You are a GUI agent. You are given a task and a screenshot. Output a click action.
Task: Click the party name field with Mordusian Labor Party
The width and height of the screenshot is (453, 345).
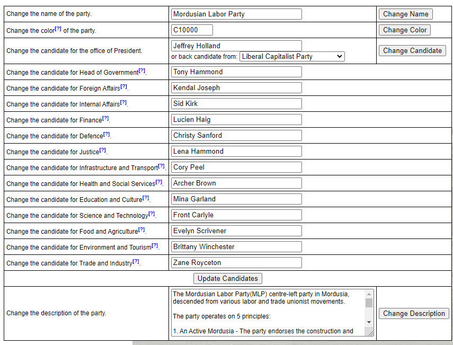point(236,14)
